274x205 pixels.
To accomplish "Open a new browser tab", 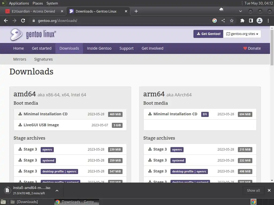I will point(136,11).
